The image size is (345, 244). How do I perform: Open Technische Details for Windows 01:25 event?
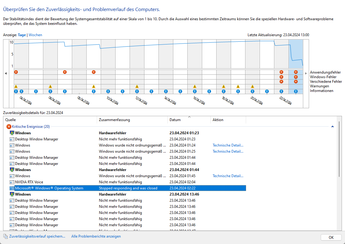[x=228, y=151]
